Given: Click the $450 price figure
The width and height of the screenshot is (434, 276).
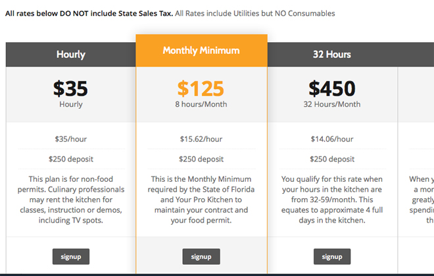Looking at the screenshot, I should point(332,89).
